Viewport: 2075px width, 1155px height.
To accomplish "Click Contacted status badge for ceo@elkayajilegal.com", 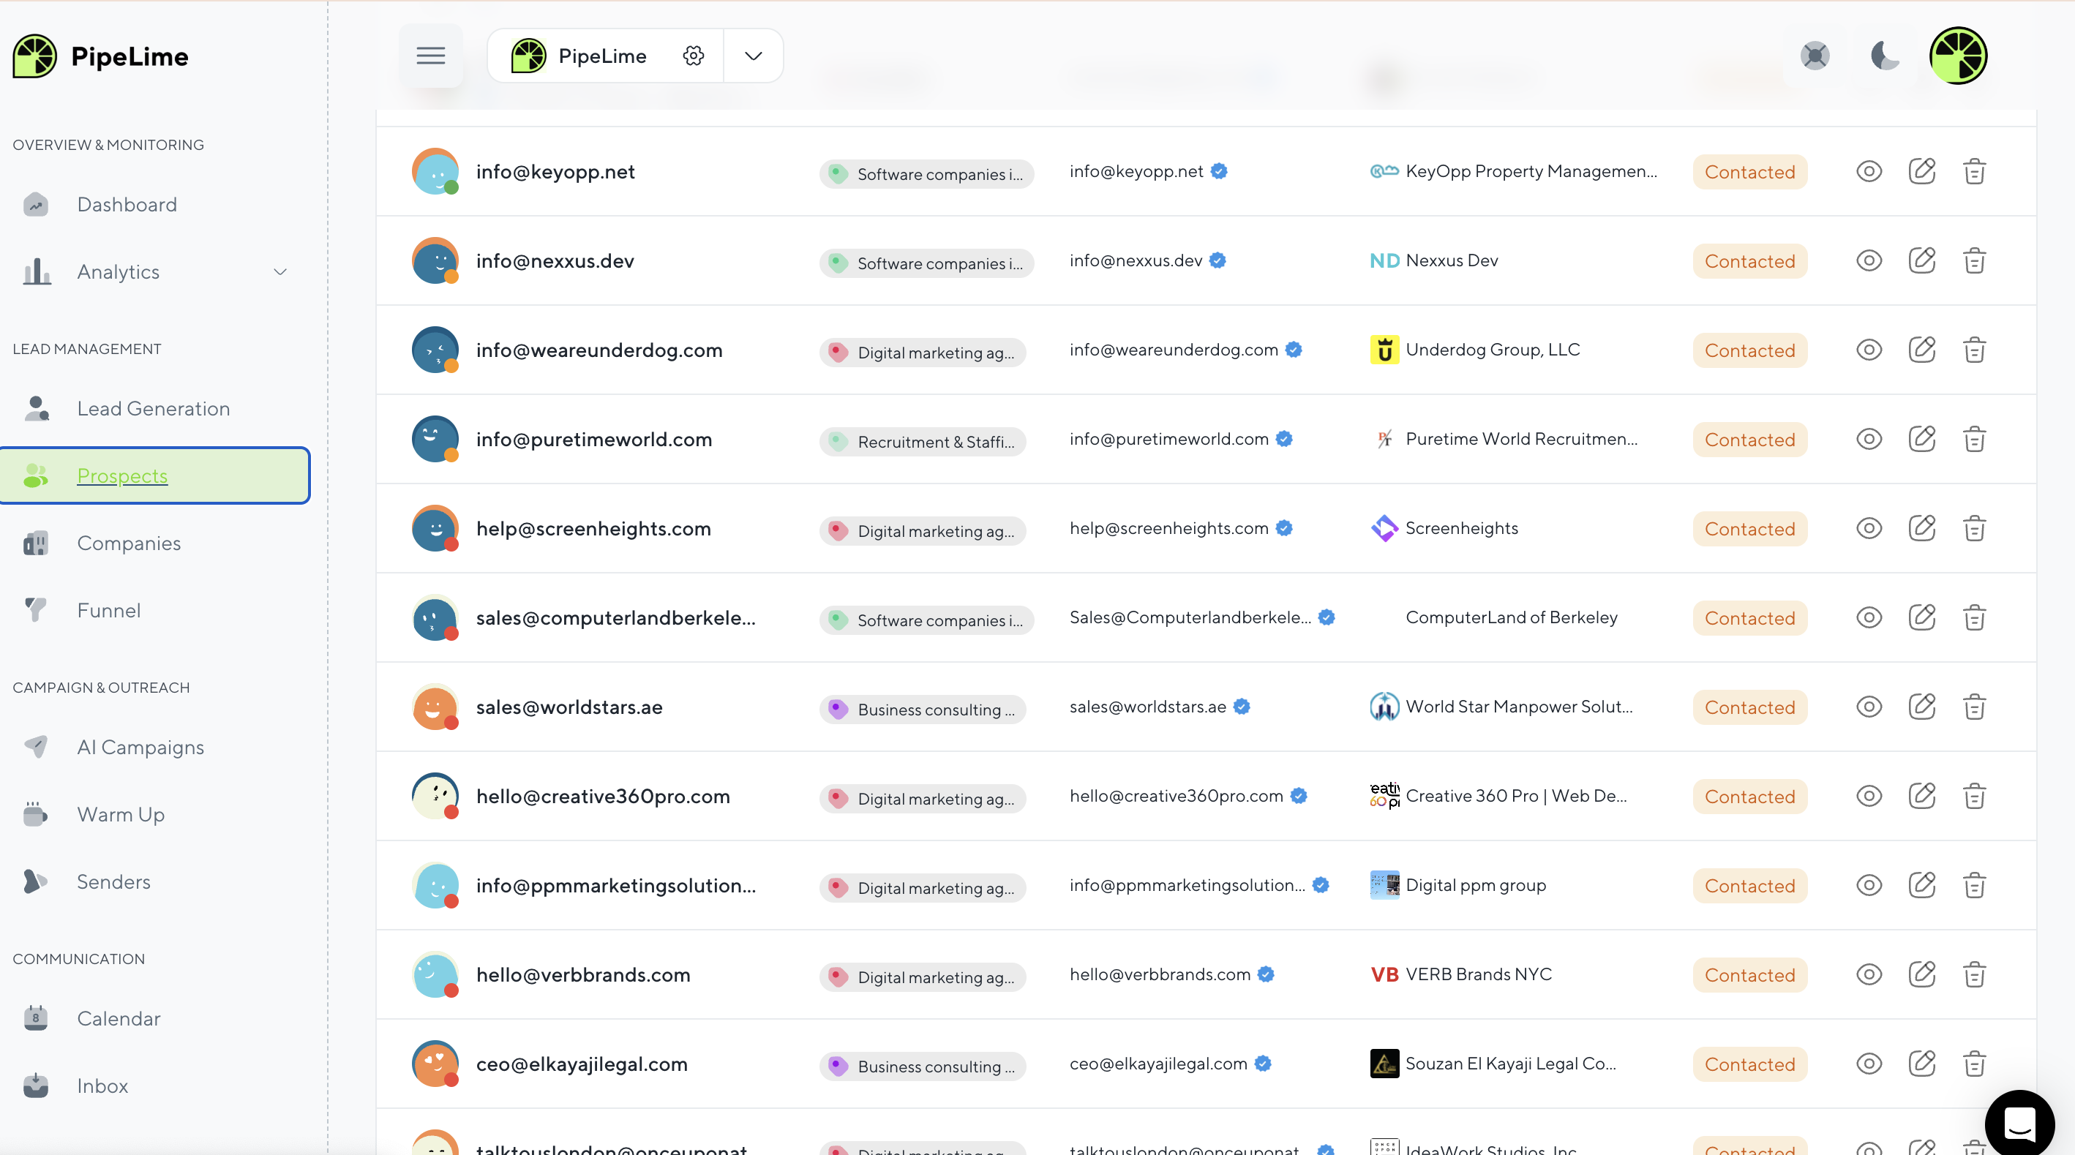I will (1749, 1064).
